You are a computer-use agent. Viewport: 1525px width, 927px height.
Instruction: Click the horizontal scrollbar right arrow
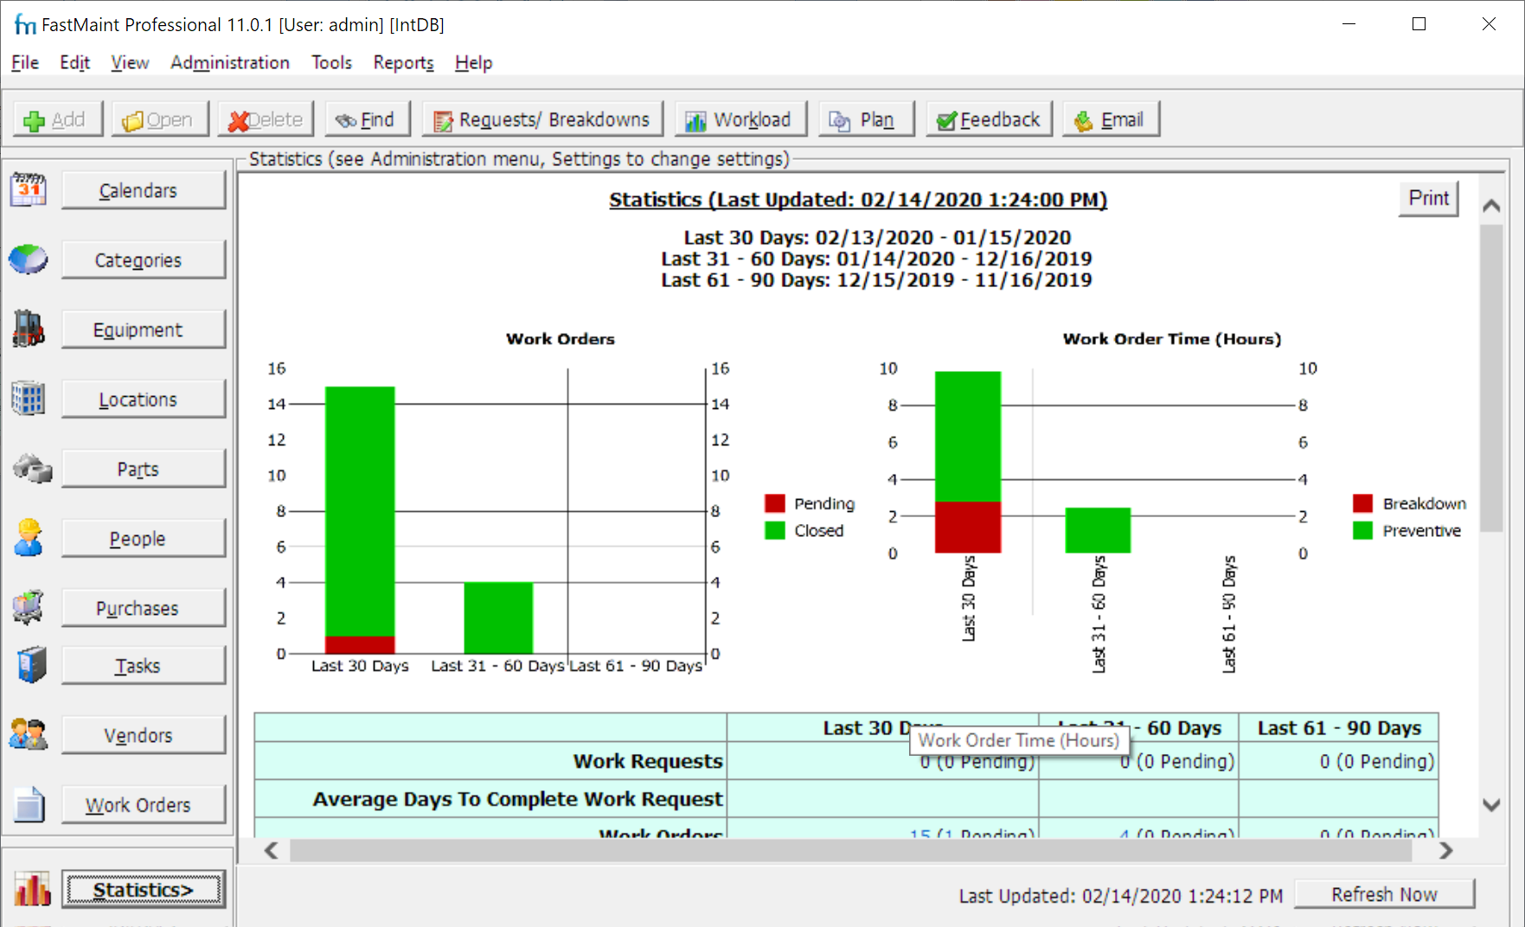tap(1445, 851)
